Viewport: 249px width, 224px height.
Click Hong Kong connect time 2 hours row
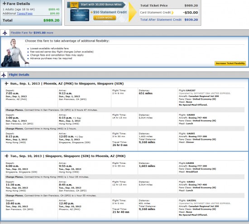tap(125, 129)
